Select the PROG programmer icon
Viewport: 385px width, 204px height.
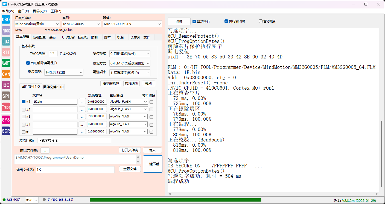pyautogui.click(x=6, y=31)
